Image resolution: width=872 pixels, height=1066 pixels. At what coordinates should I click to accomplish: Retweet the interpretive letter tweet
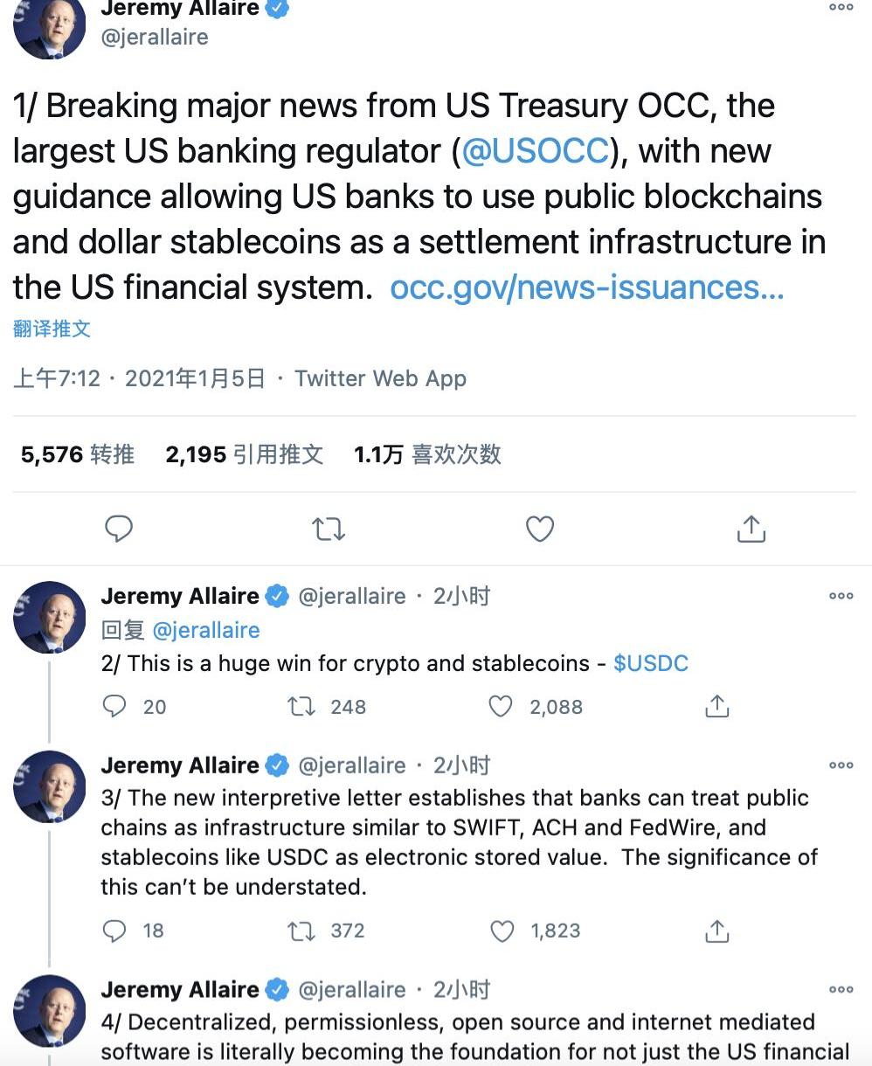[x=301, y=931]
